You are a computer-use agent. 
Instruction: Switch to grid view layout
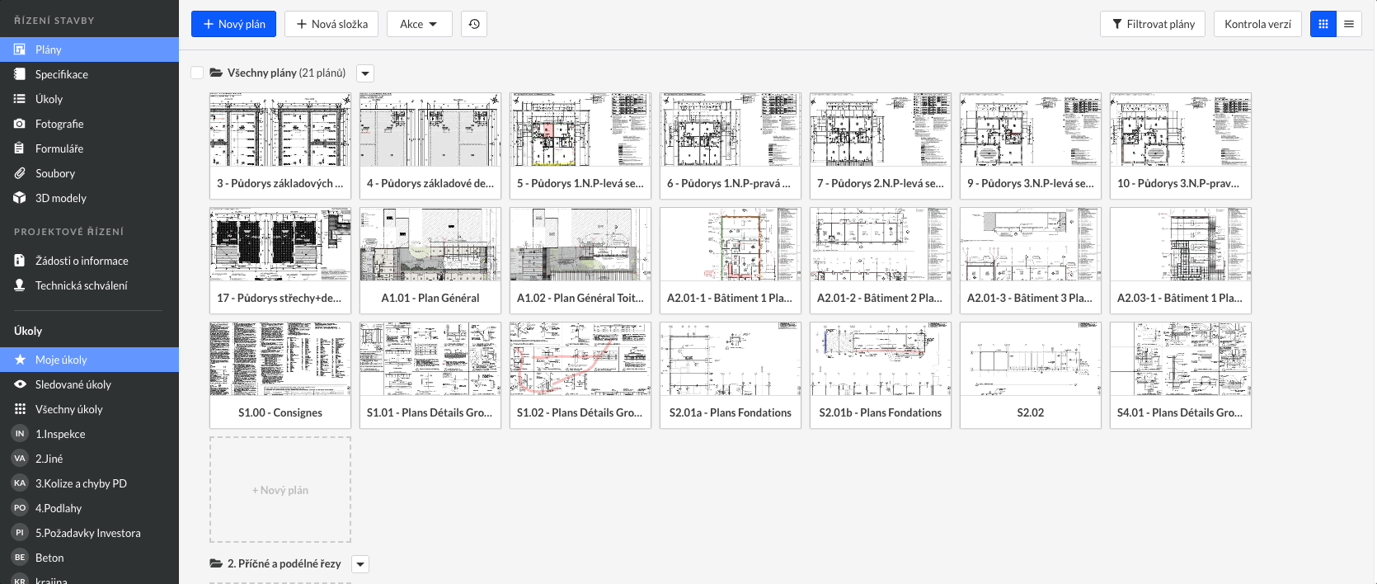(x=1323, y=24)
